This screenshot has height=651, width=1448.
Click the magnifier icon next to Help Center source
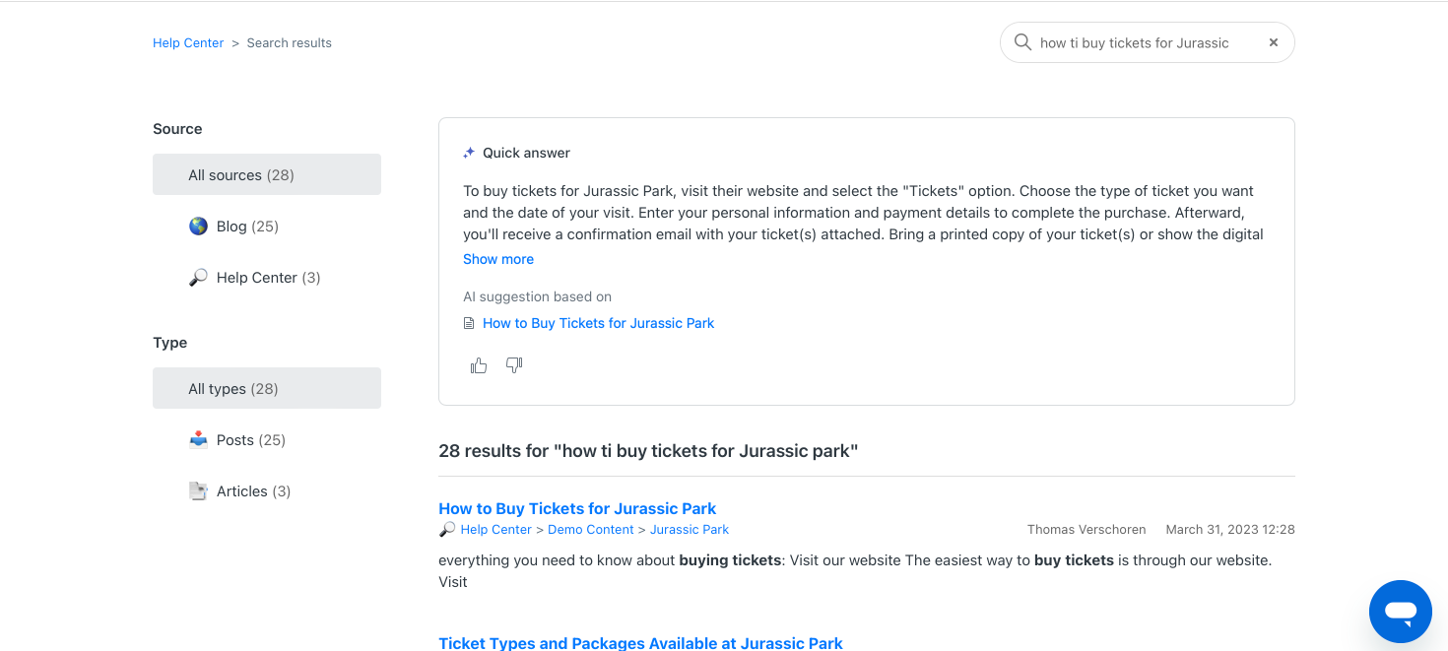(x=198, y=278)
